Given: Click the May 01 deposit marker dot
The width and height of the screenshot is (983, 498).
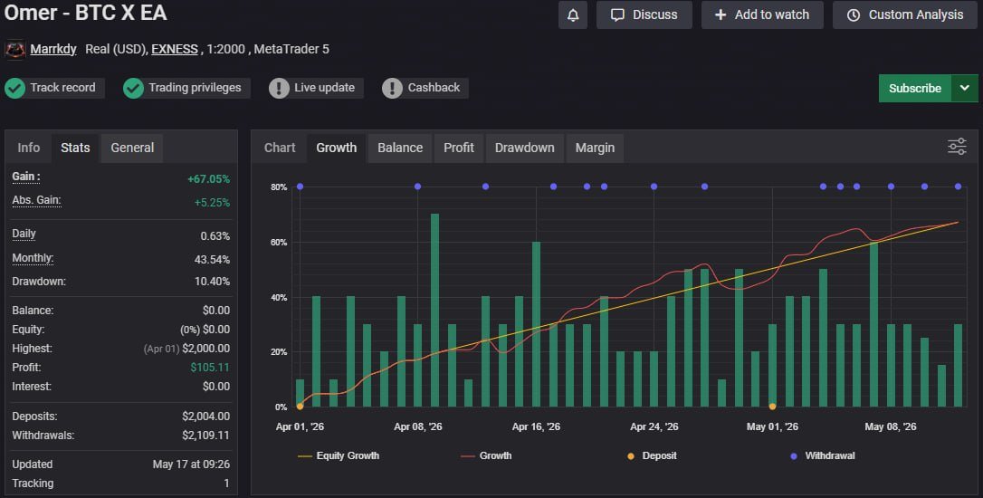Looking at the screenshot, I should [772, 407].
